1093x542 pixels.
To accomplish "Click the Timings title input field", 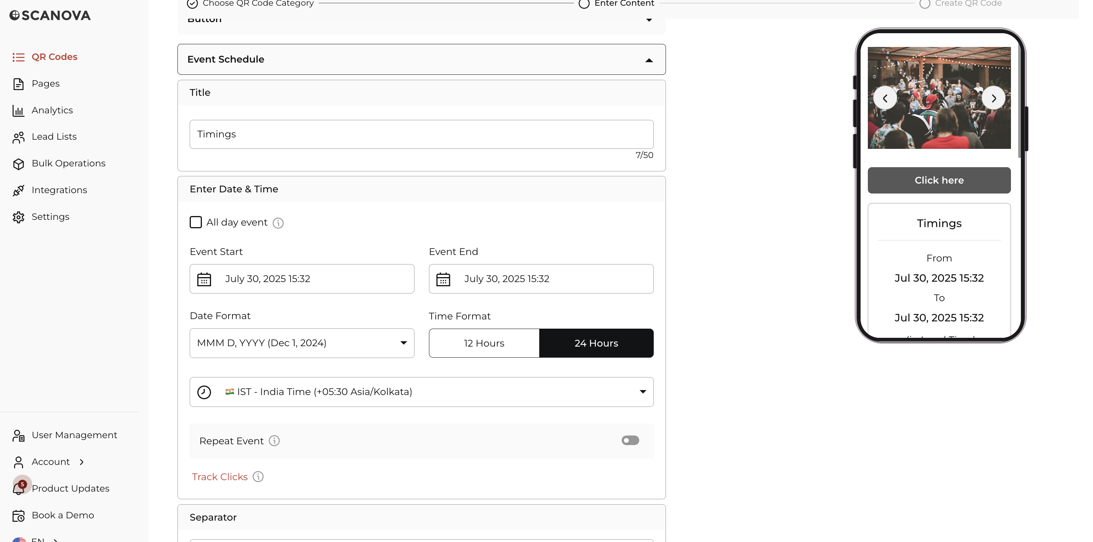I will [421, 134].
